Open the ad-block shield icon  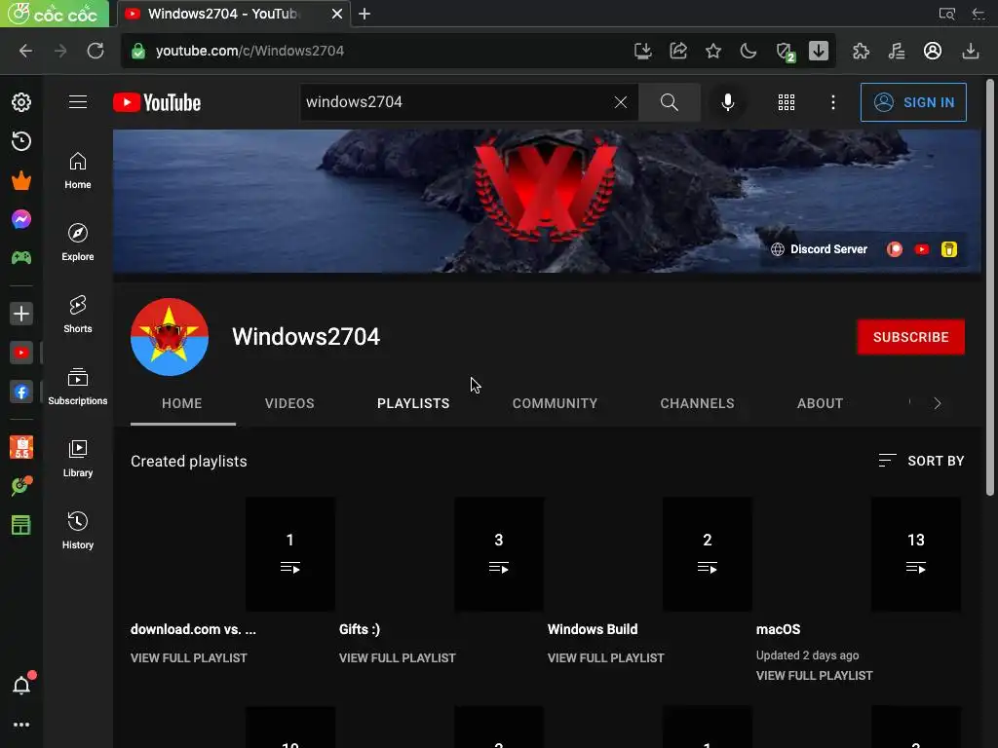[786, 52]
